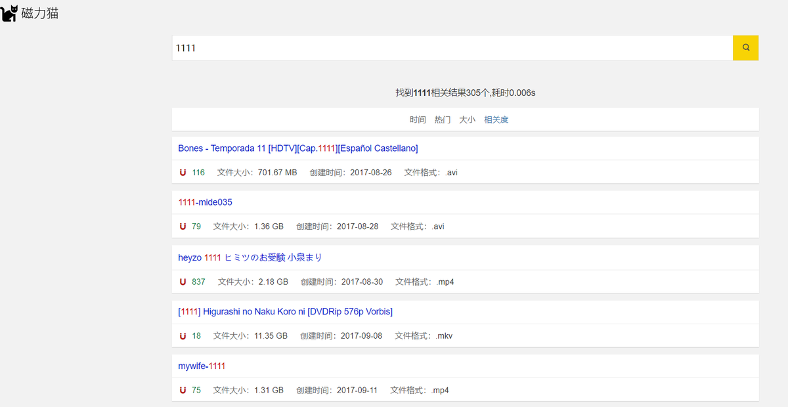Click the green seed count 837
This screenshot has height=407, width=788.
pos(198,281)
